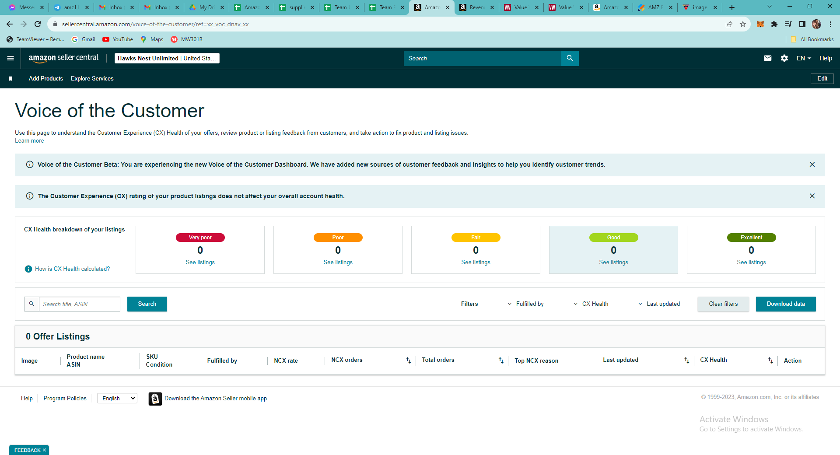The width and height of the screenshot is (840, 455).
Task: Open Explore Services in the navigation bar
Action: click(92, 79)
